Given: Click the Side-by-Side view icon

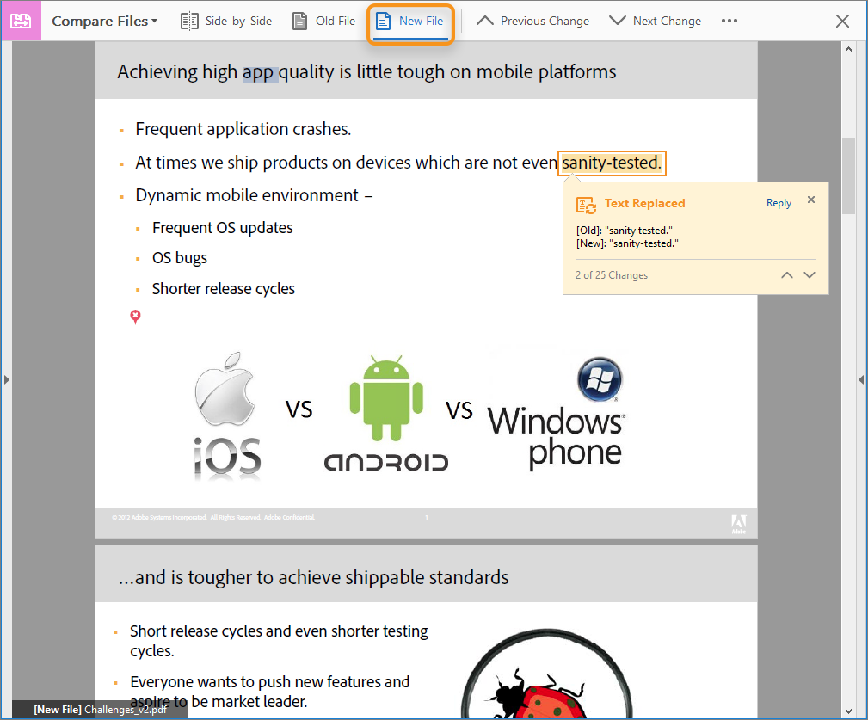Looking at the screenshot, I should [188, 20].
